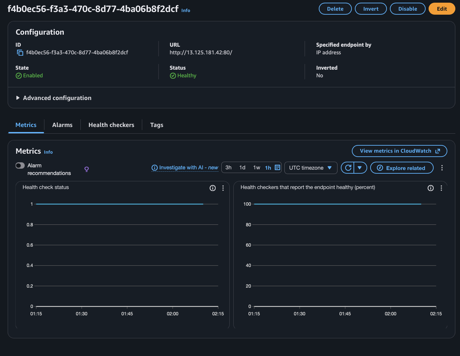Screen dimensions: 460x356
Task: Open Health check status graph options menu
Action: coord(223,188)
